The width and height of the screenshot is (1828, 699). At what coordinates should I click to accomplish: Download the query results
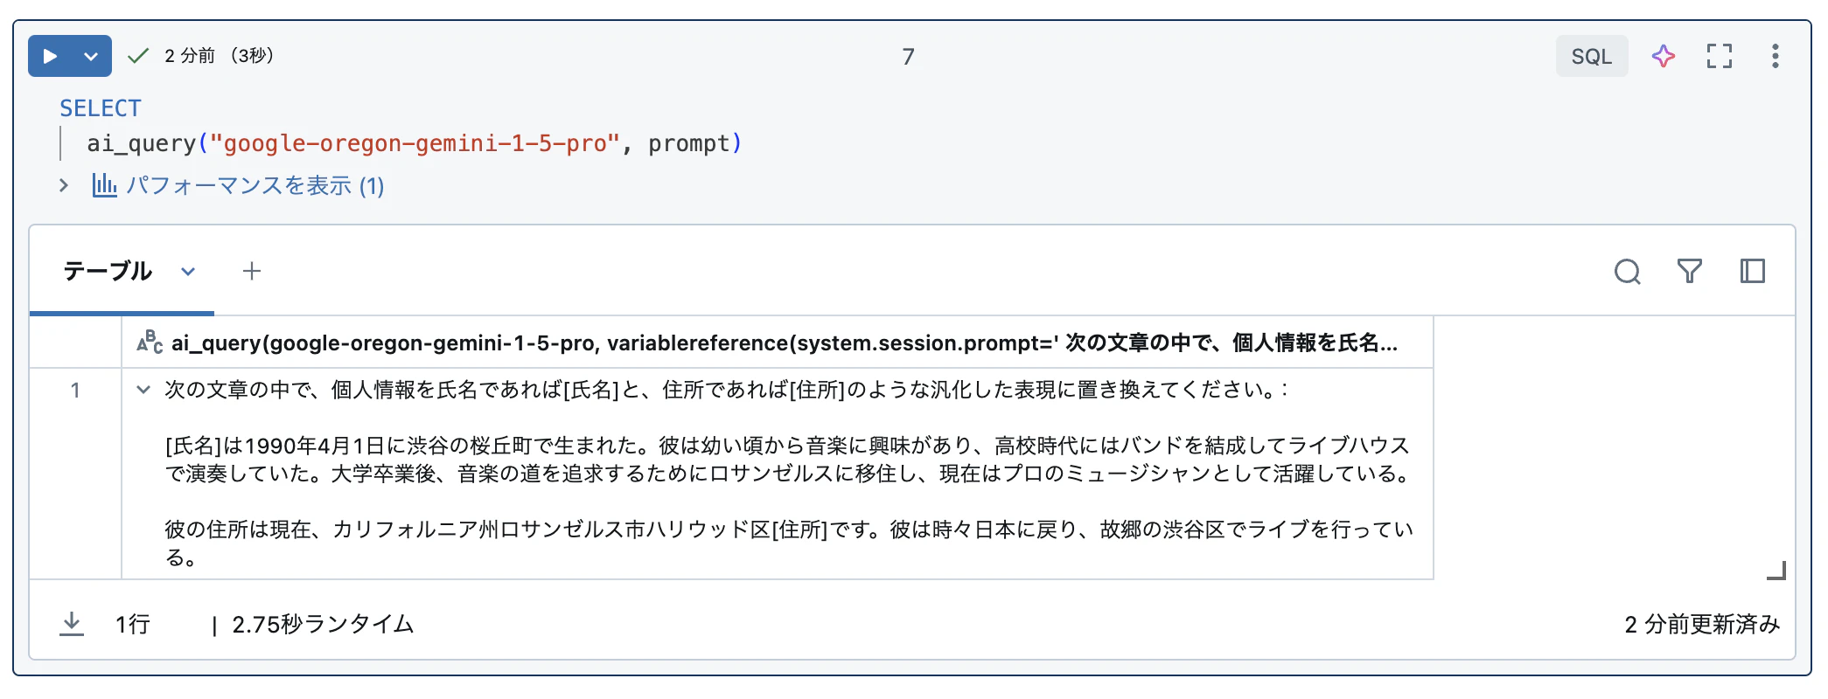pos(72,624)
